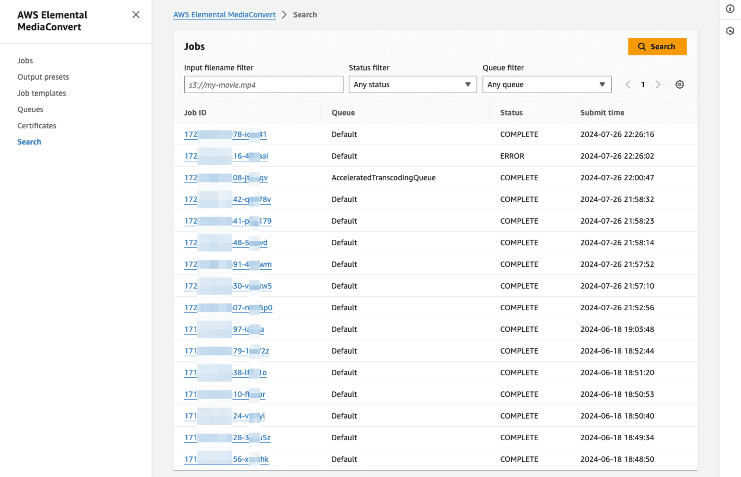Image resolution: width=741 pixels, height=477 pixels.
Task: Click the page number 1 indicator
Action: click(x=643, y=84)
